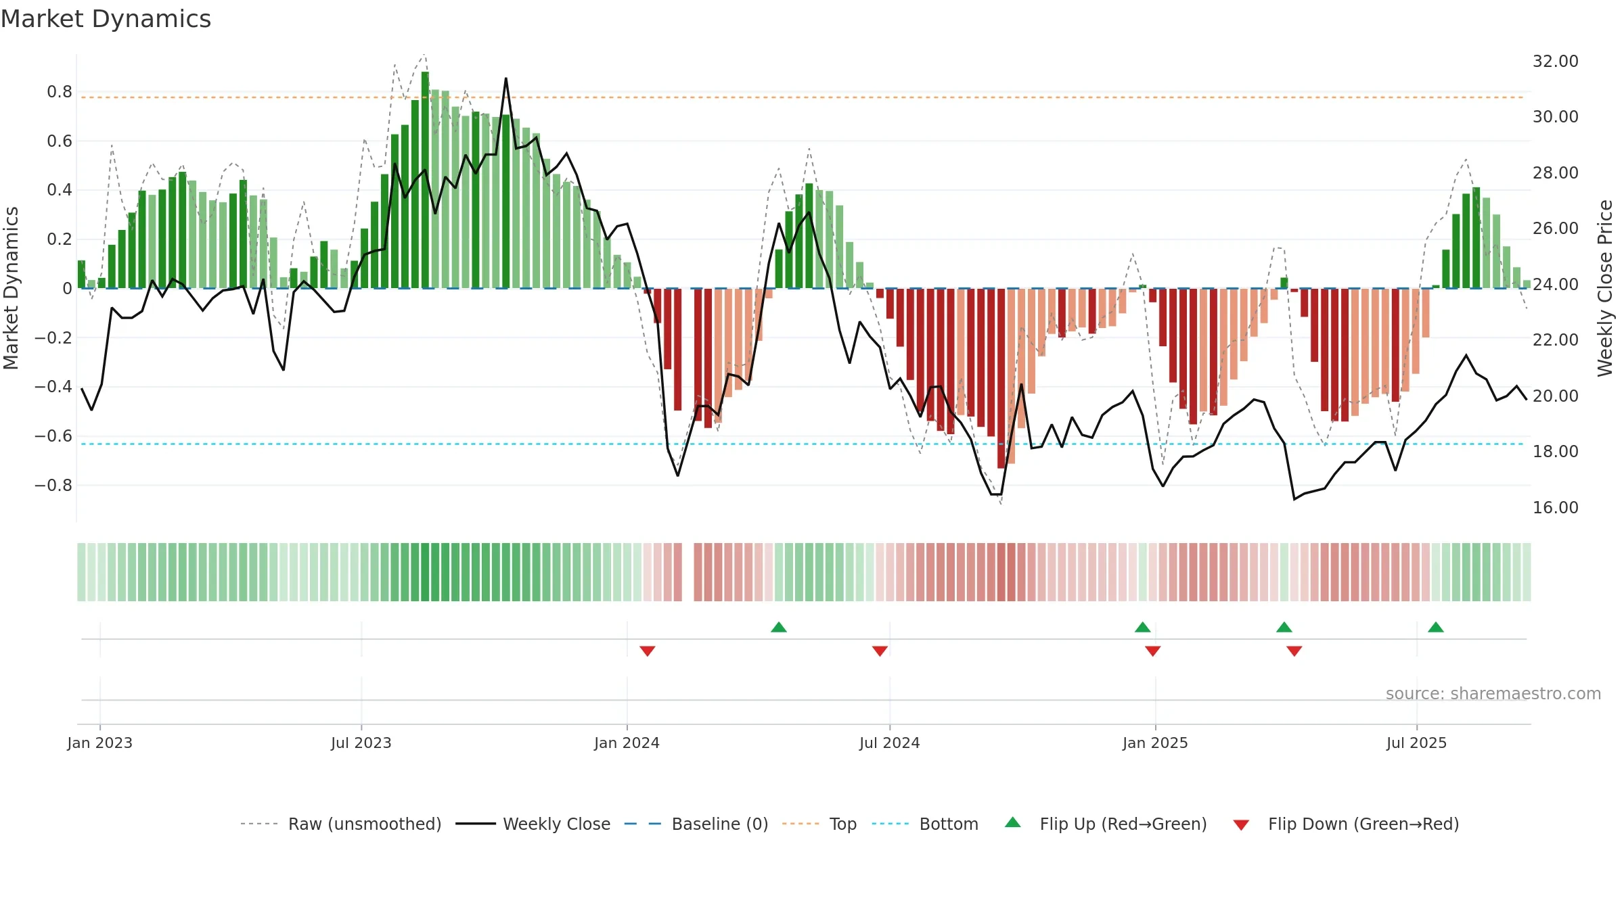
Task: Toggle the Baseline (0) legend entry
Action: tap(696, 824)
